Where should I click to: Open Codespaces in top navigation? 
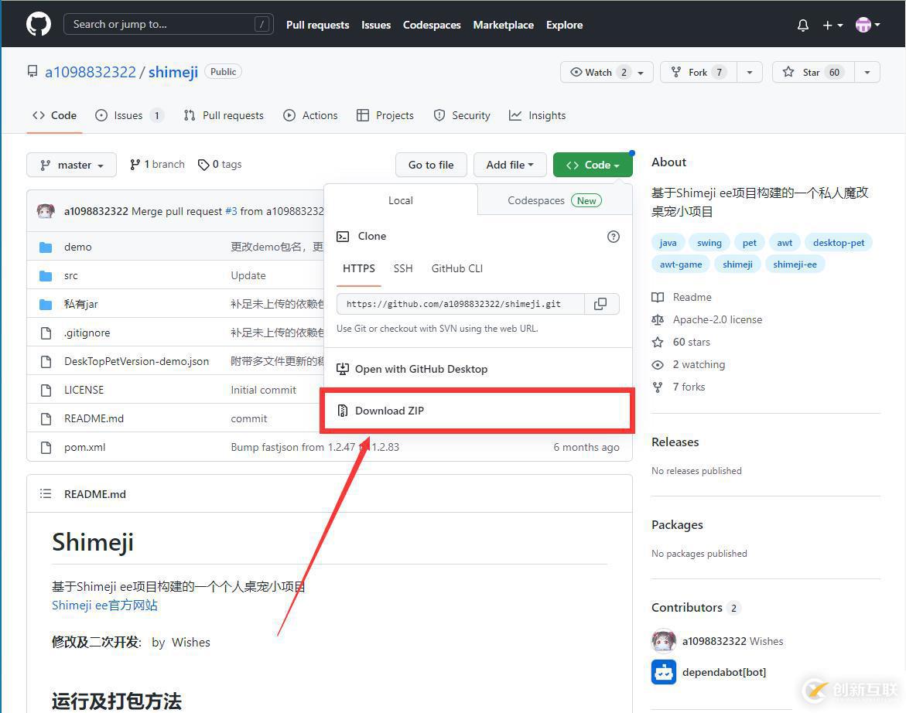pyautogui.click(x=432, y=25)
